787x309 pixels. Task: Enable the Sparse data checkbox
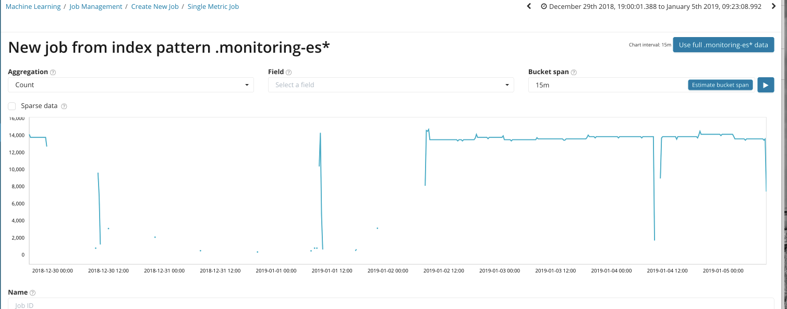click(12, 106)
